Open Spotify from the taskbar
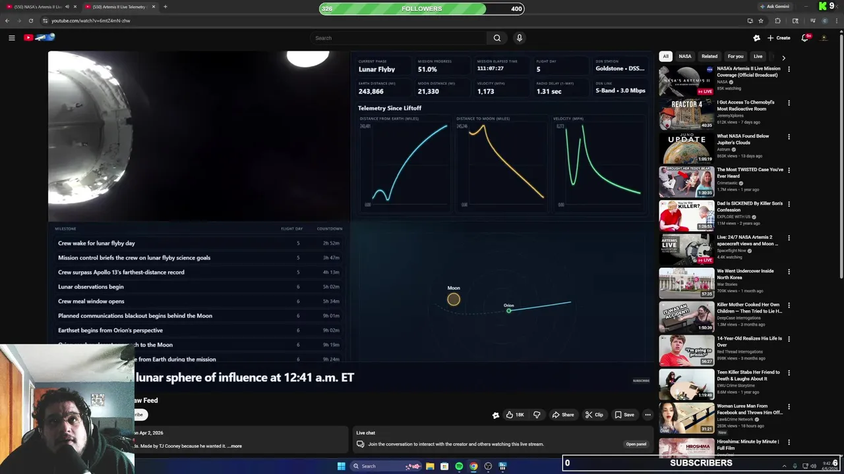The width and height of the screenshot is (844, 474). tap(459, 466)
